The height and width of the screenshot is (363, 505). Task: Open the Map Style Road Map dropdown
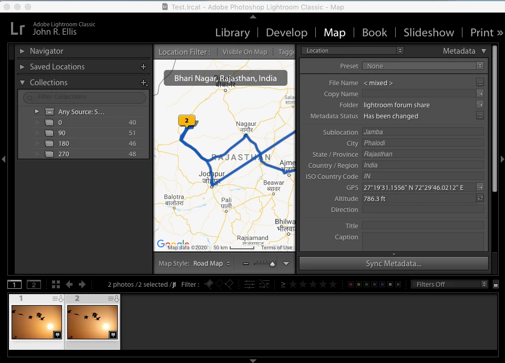(x=211, y=264)
